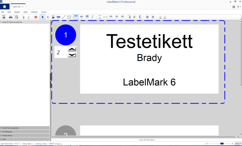Collapse the left side panel handle
Image resolution: width=242 pixels, height=146 pixels.
50,81
